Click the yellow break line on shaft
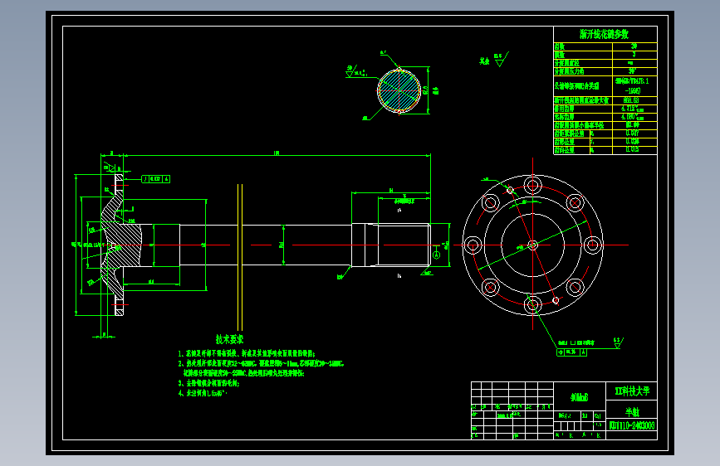Image resolution: width=720 pixels, height=466 pixels. tap(240, 257)
